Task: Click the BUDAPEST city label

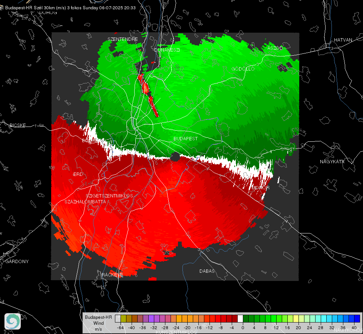Action: coord(186,138)
